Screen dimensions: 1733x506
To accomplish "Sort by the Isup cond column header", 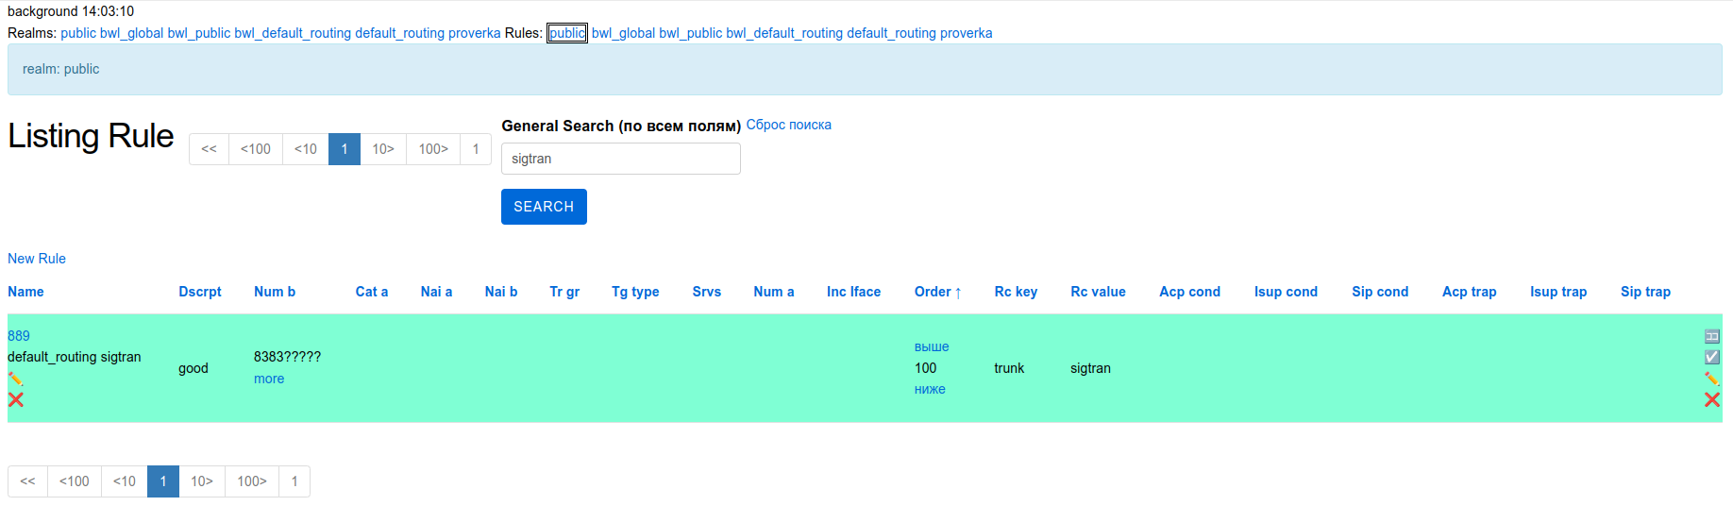I will [x=1287, y=292].
